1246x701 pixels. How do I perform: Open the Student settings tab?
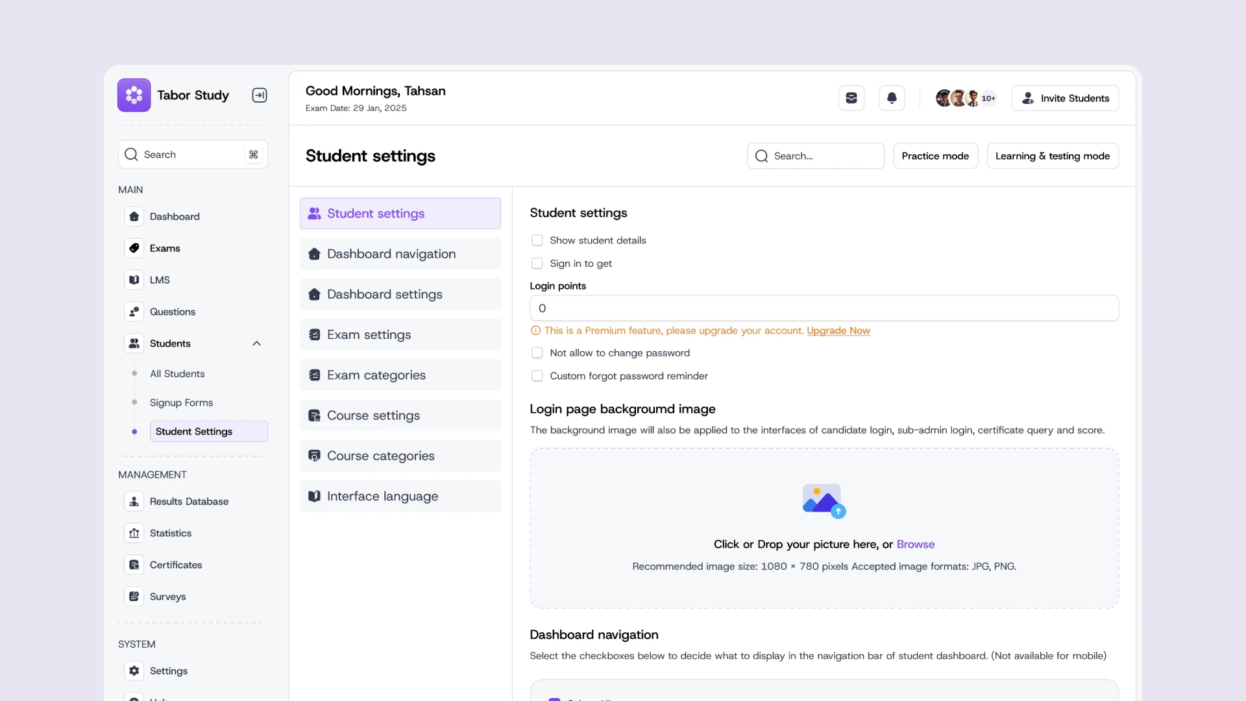point(400,214)
